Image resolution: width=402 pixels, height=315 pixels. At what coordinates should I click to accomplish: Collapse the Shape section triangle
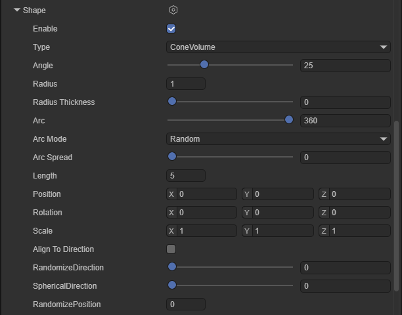point(17,10)
